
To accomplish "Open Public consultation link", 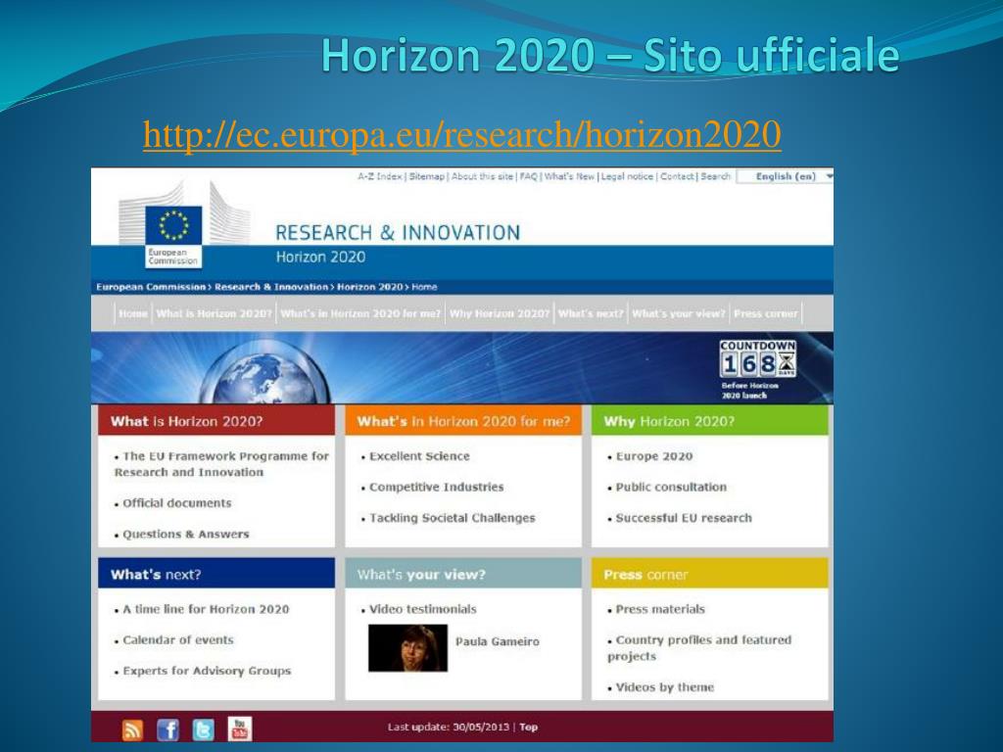I will pyautogui.click(x=671, y=487).
